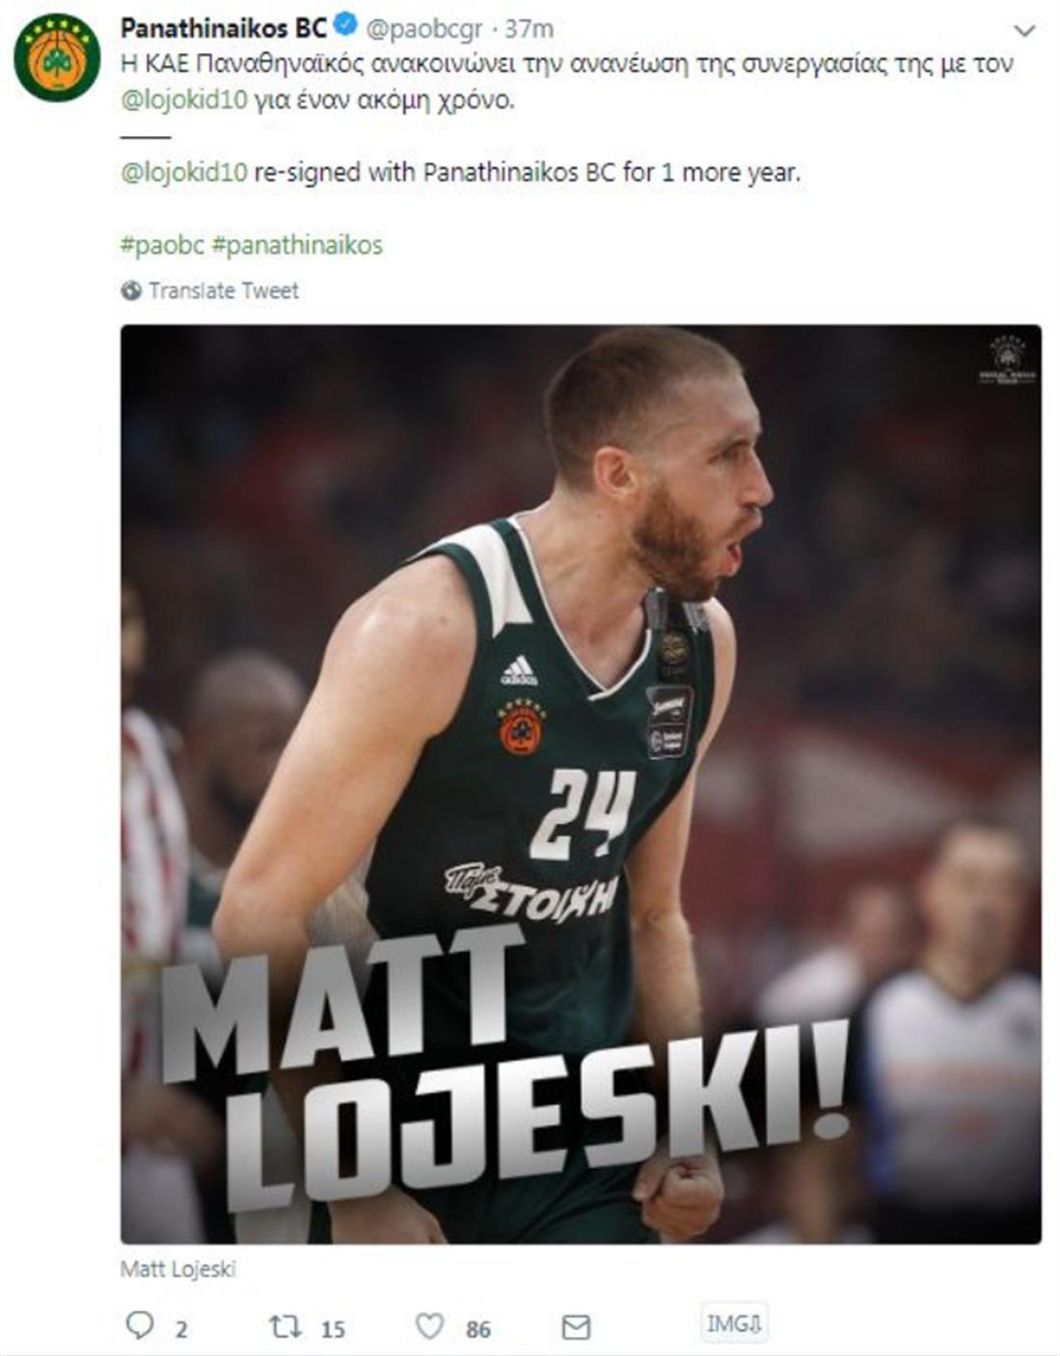Retweet using the retweet arrows icon
The height and width of the screenshot is (1356, 1060).
pyautogui.click(x=285, y=1327)
